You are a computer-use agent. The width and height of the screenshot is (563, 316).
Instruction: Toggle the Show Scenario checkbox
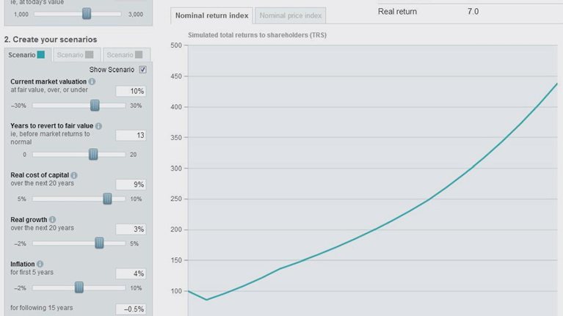[142, 70]
